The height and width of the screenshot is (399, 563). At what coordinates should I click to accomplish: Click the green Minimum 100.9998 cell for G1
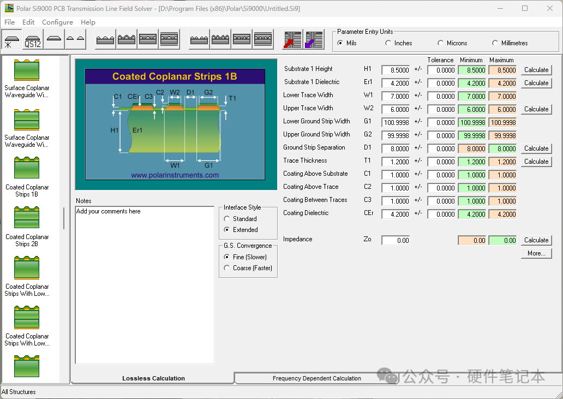point(472,122)
